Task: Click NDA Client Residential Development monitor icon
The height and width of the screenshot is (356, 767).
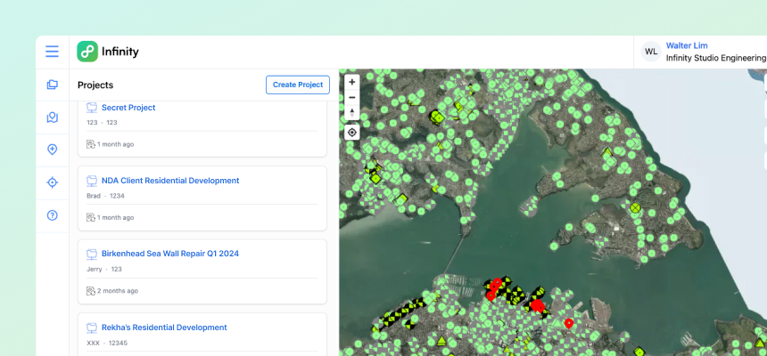Action: [92, 181]
